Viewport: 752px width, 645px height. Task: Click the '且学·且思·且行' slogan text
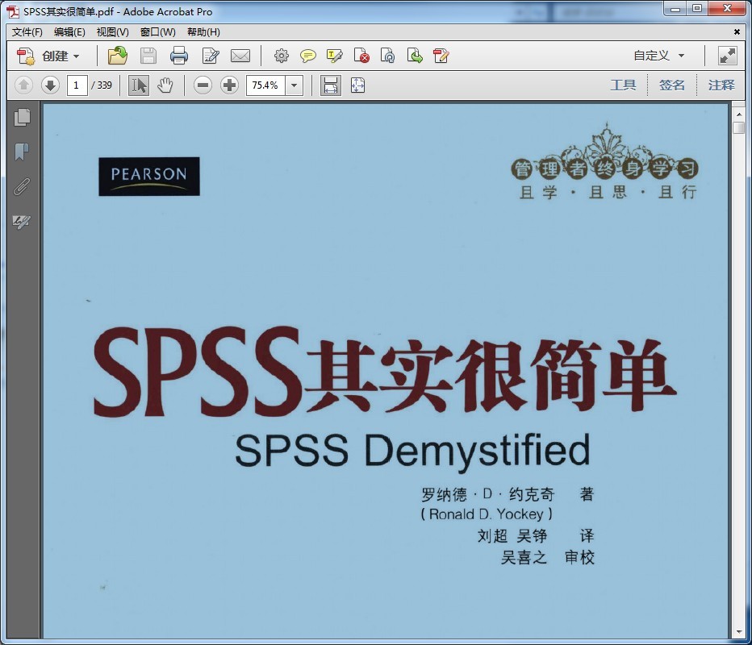point(608,192)
